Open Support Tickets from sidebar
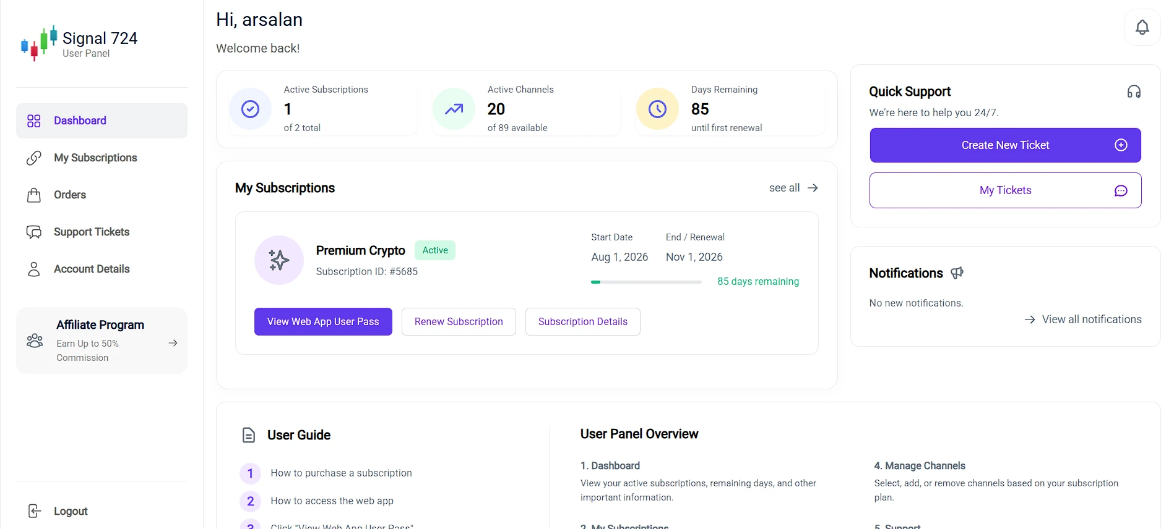This screenshot has height=529, width=1174. pos(101,232)
